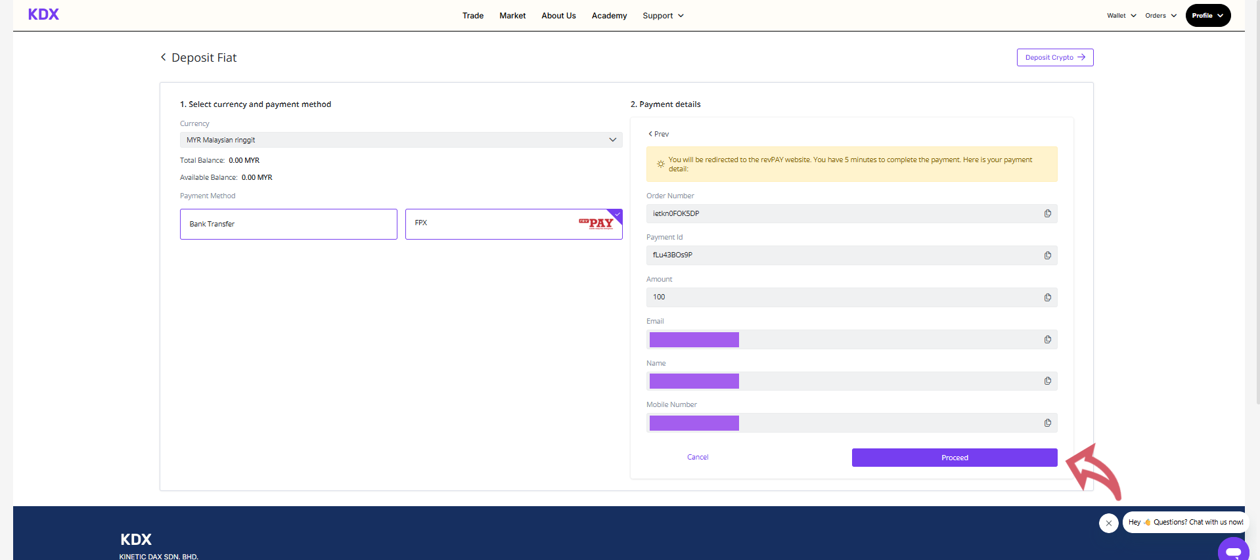Click the KDX logo in header
This screenshot has height=560, width=1260.
click(43, 14)
